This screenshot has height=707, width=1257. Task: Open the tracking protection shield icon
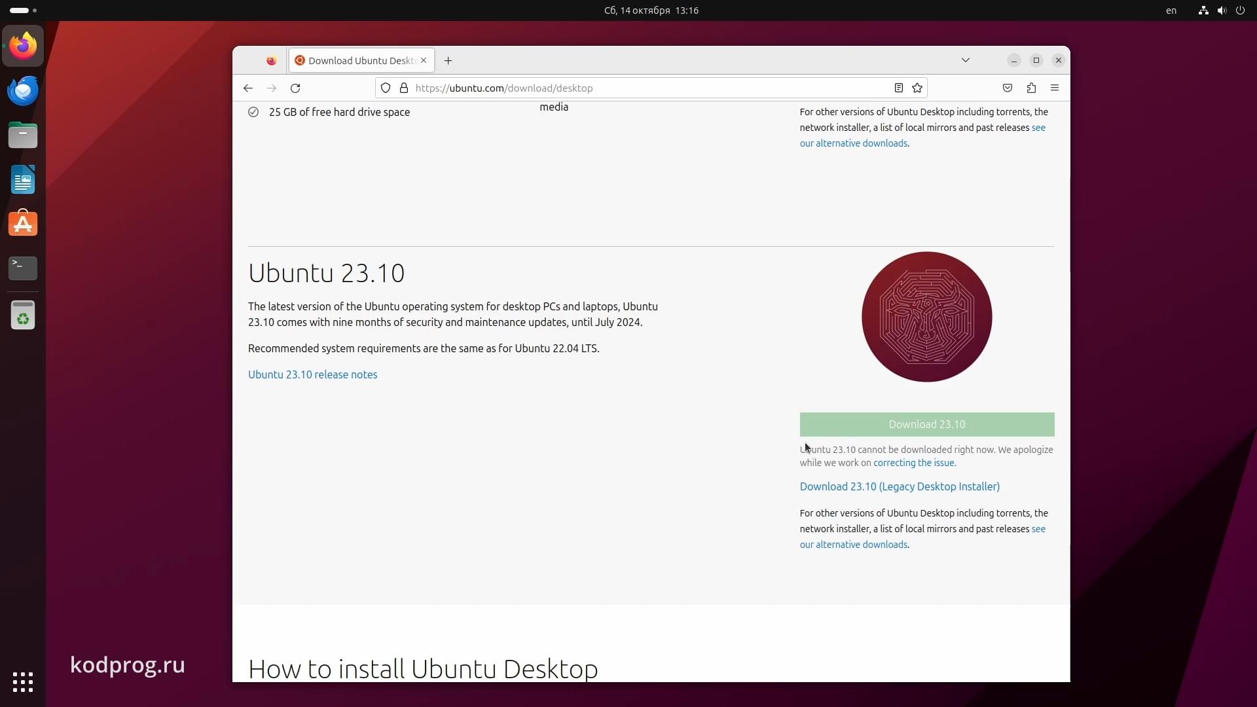pos(386,88)
